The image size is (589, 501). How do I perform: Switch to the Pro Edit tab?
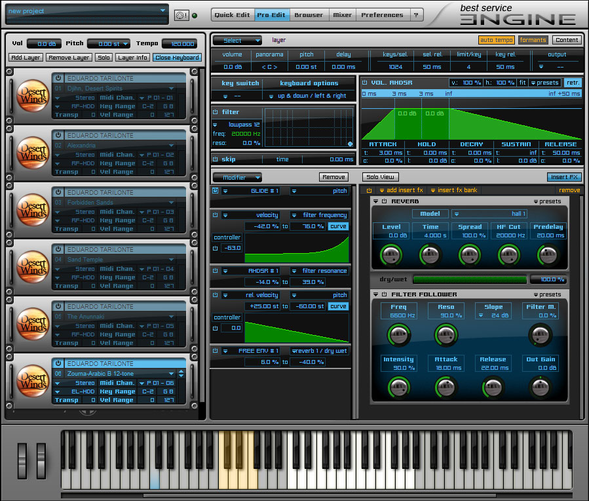[x=271, y=15]
